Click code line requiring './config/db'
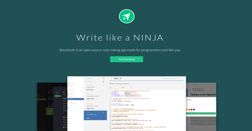The image size is (252, 131). pos(122,101)
